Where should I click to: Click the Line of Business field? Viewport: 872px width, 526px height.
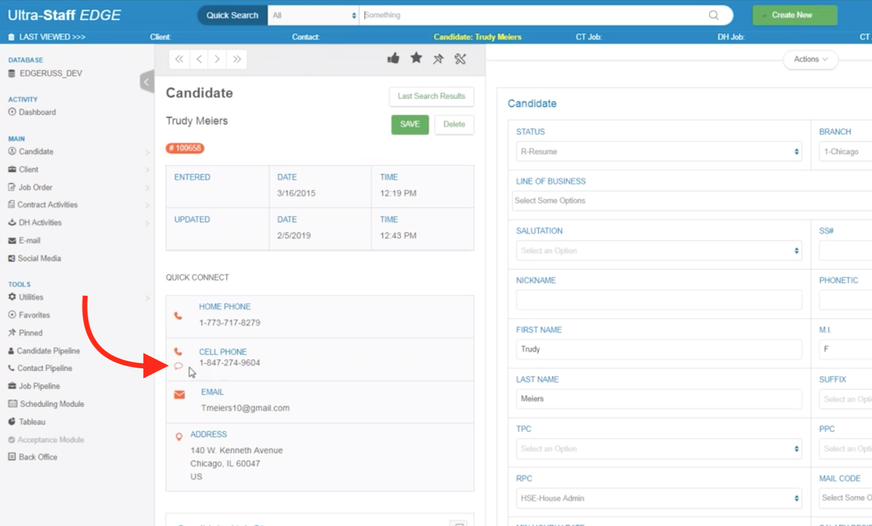pyautogui.click(x=692, y=201)
